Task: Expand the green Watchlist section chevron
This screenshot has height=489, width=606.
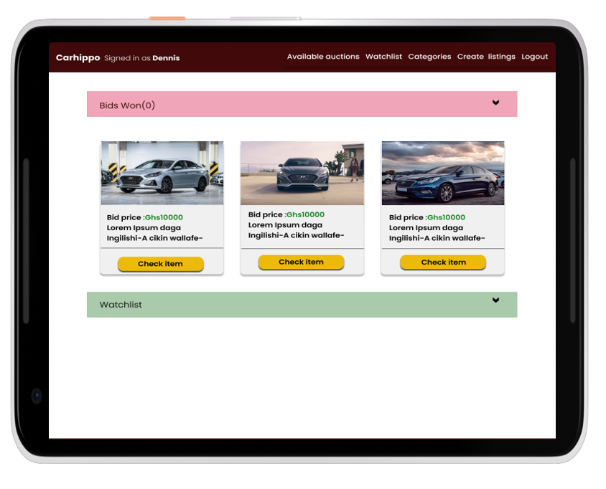Action: 495,300
